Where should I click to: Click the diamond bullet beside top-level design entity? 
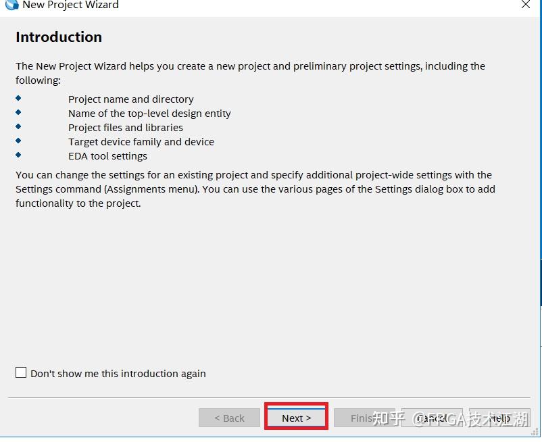(18, 112)
